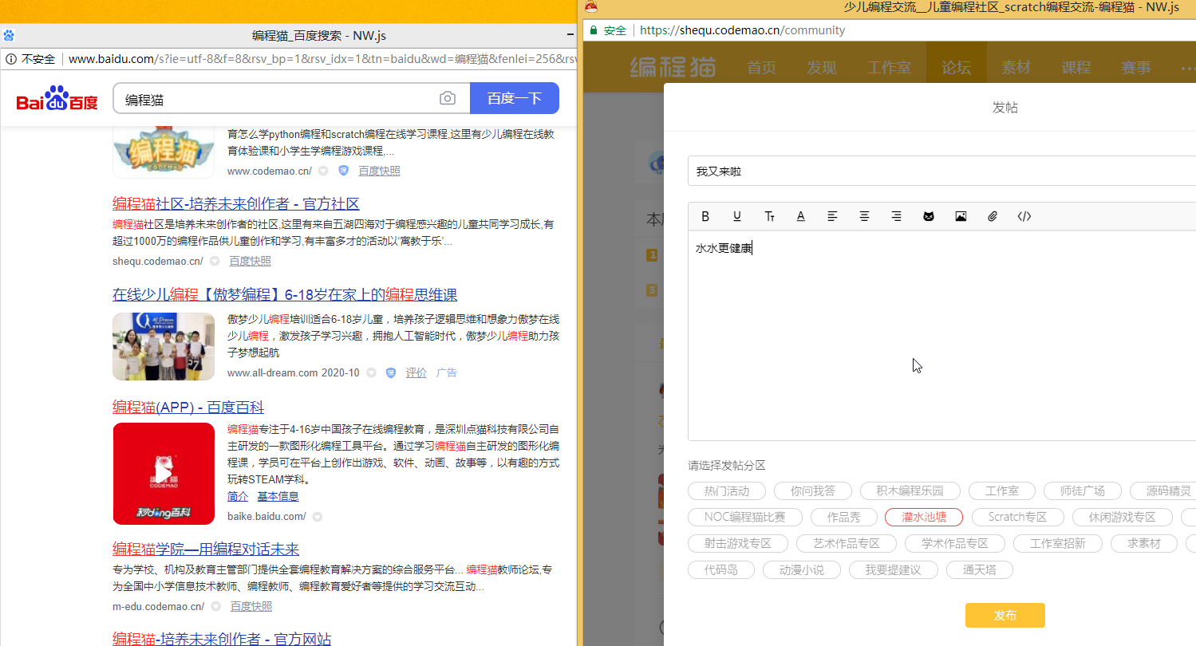Center-align the post text
Image resolution: width=1196 pixels, height=646 pixels.
tap(865, 216)
